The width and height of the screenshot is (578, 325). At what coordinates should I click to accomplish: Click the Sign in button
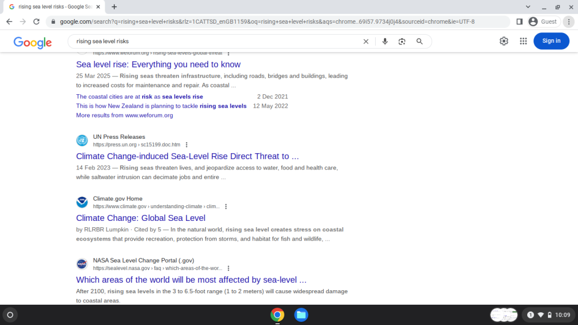[551, 41]
